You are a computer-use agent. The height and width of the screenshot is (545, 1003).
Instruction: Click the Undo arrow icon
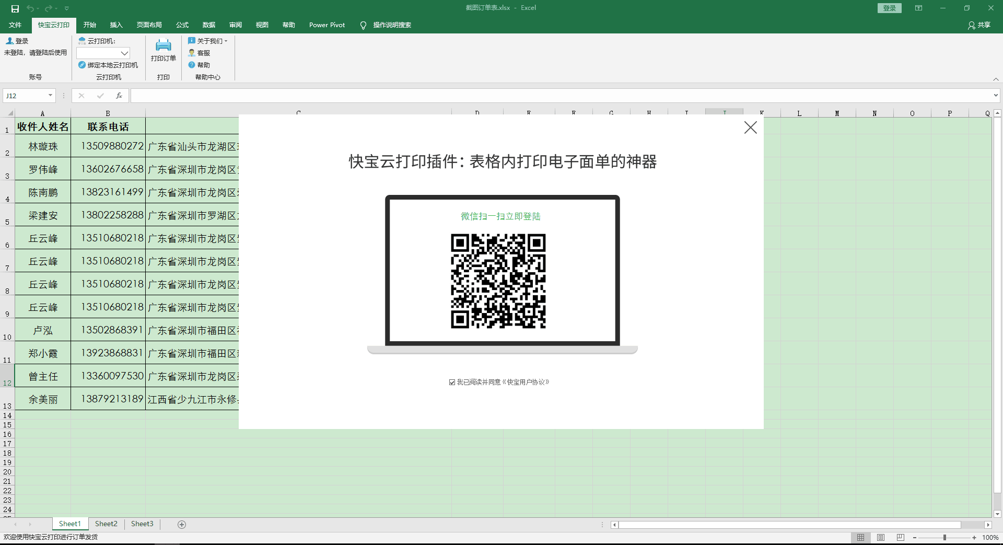point(30,8)
